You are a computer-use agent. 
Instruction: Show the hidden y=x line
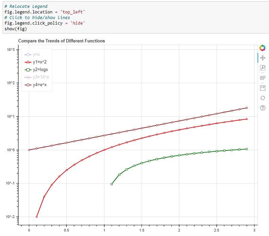point(32,55)
